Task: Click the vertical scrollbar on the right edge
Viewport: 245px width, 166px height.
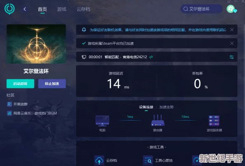Action: tap(244, 86)
